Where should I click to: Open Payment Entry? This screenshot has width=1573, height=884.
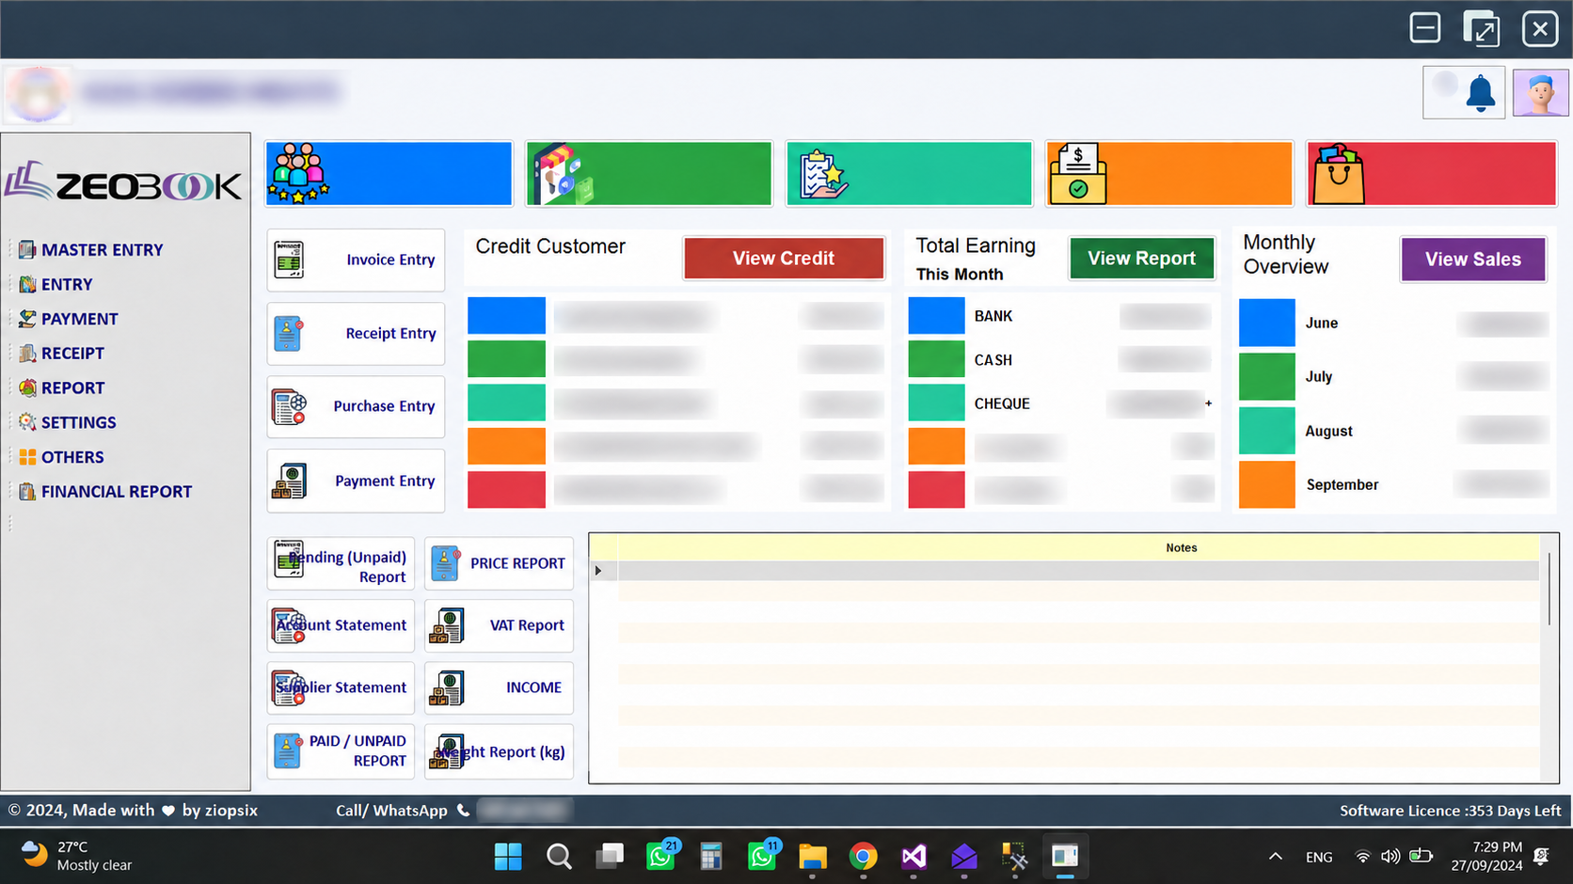click(x=356, y=481)
